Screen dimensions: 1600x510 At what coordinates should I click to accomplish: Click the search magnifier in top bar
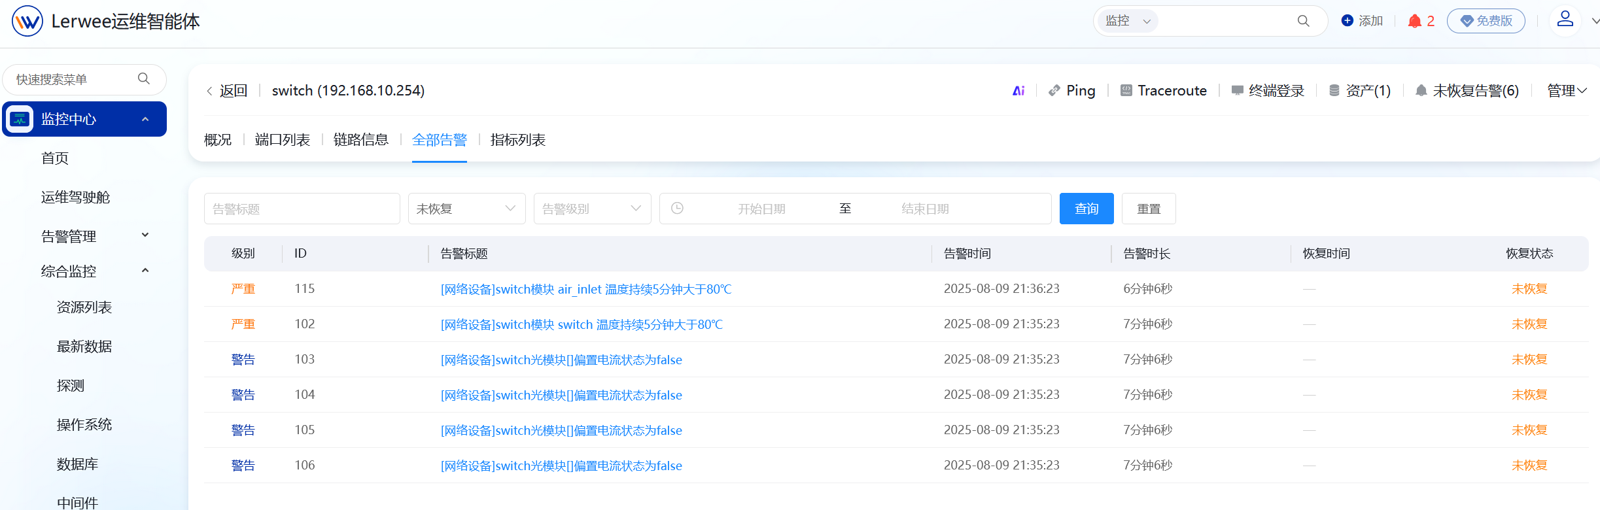1303,21
